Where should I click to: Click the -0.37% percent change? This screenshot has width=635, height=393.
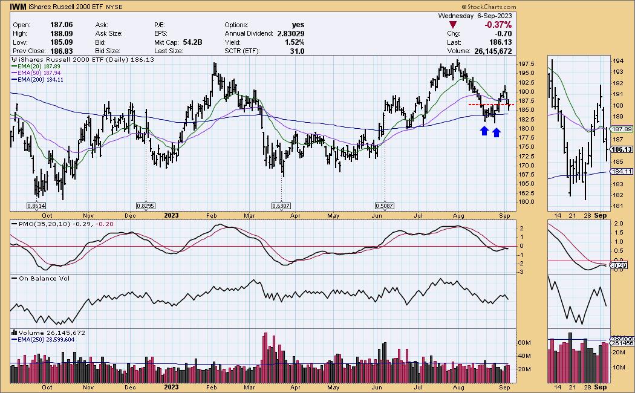click(498, 25)
